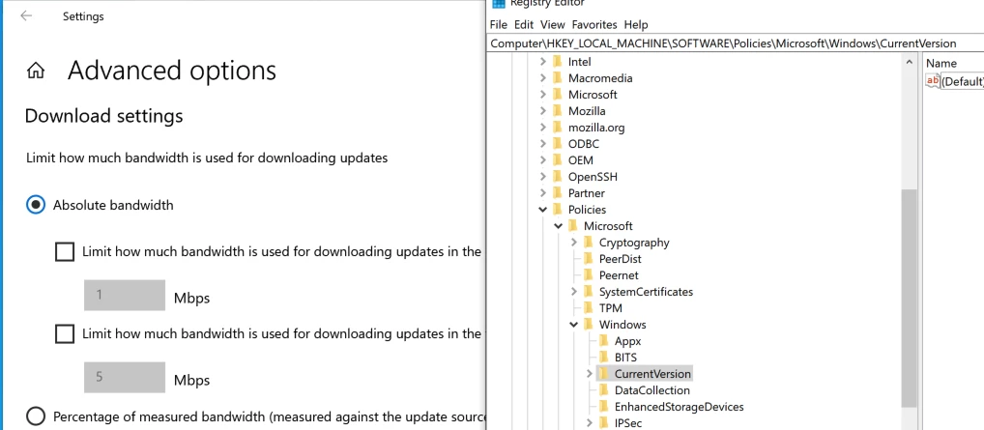Expand the IPSec registry key
The height and width of the screenshot is (430, 984).
[x=590, y=422]
